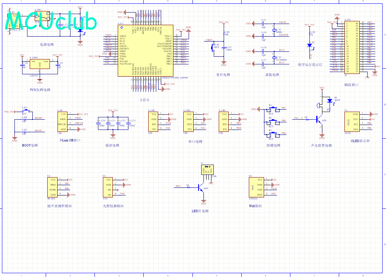Click the 5516 light sensor module U3
The image size is (386, 277).
(108, 187)
